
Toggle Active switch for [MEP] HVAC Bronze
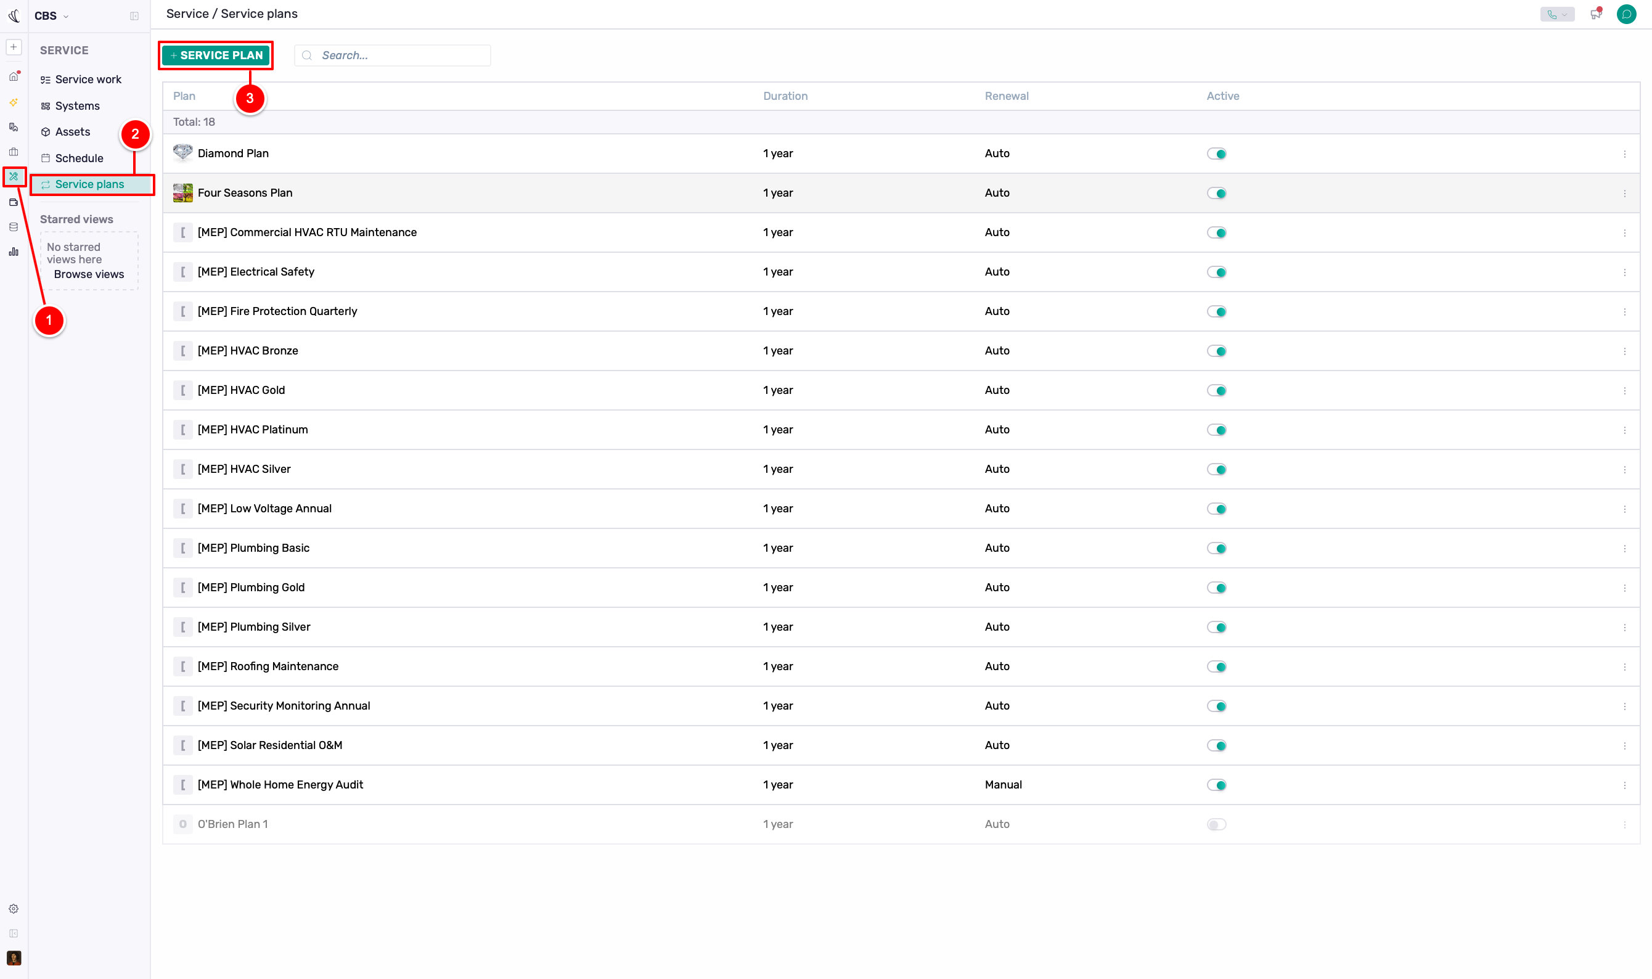click(1216, 351)
